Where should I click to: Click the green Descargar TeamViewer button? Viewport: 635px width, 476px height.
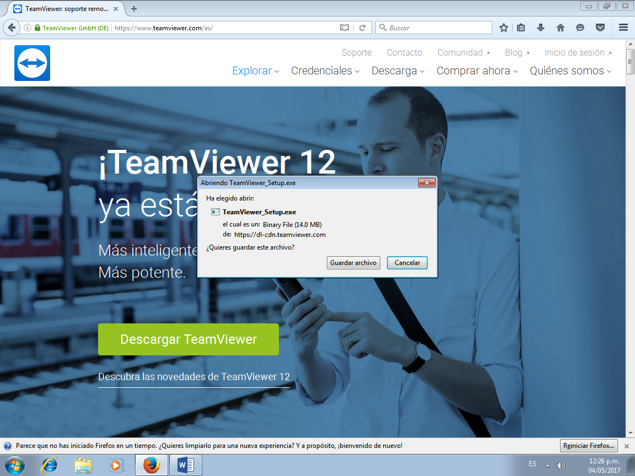click(188, 339)
